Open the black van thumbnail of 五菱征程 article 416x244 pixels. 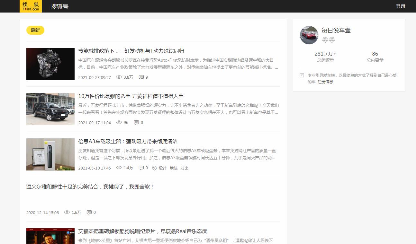[50, 109]
